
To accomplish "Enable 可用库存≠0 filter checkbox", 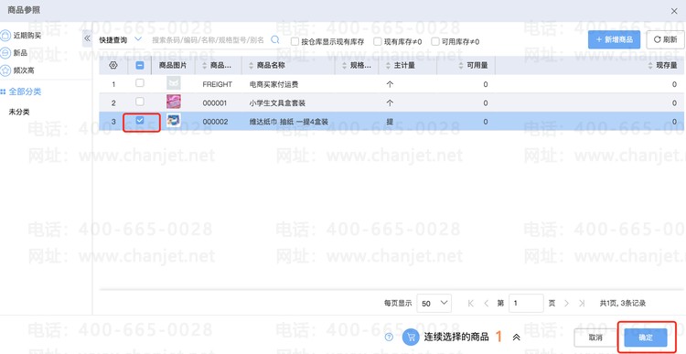I will click(435, 41).
